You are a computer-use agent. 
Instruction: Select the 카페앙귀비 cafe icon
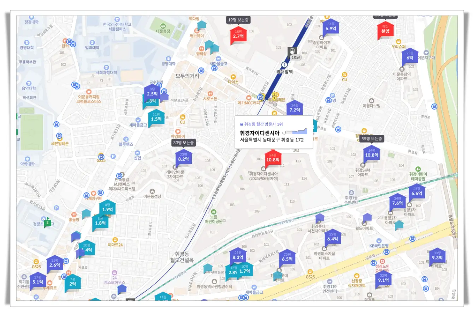(x=93, y=193)
